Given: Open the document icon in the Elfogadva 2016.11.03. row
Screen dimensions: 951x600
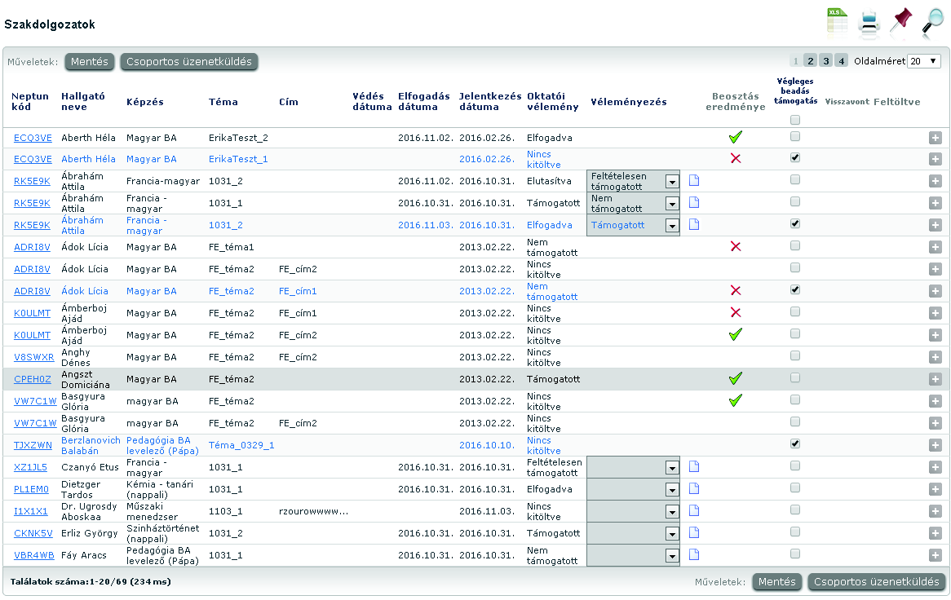Looking at the screenshot, I should click(x=694, y=225).
